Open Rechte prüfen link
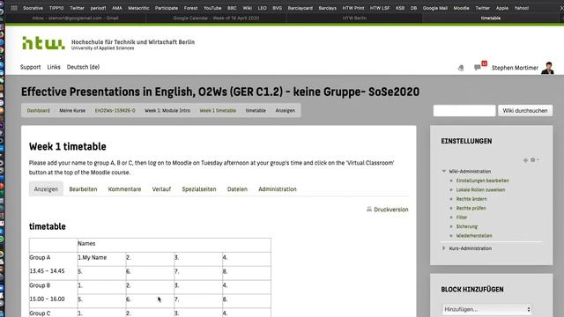 (471, 208)
